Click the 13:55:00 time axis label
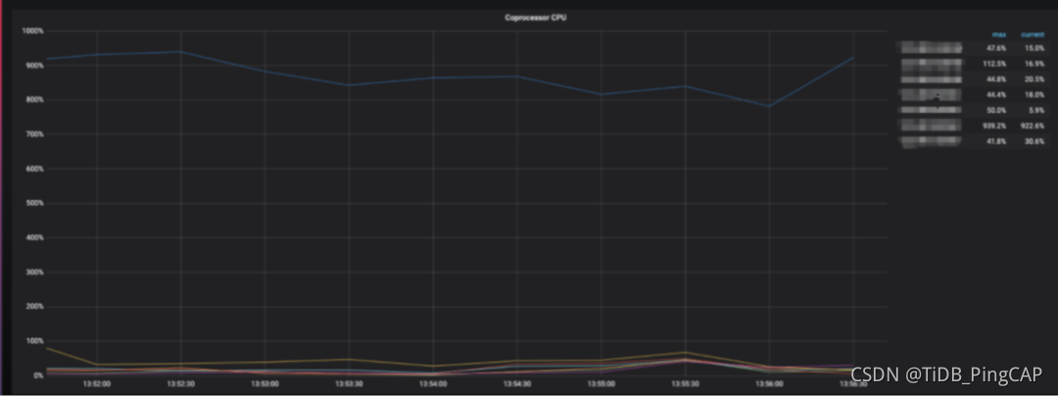 601,384
